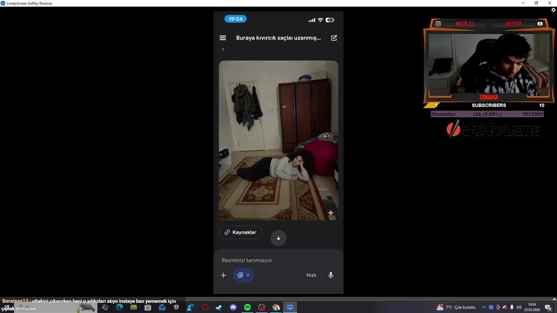
Task: Open Microsoft Copilot from the taskbar
Action: (x=105, y=307)
